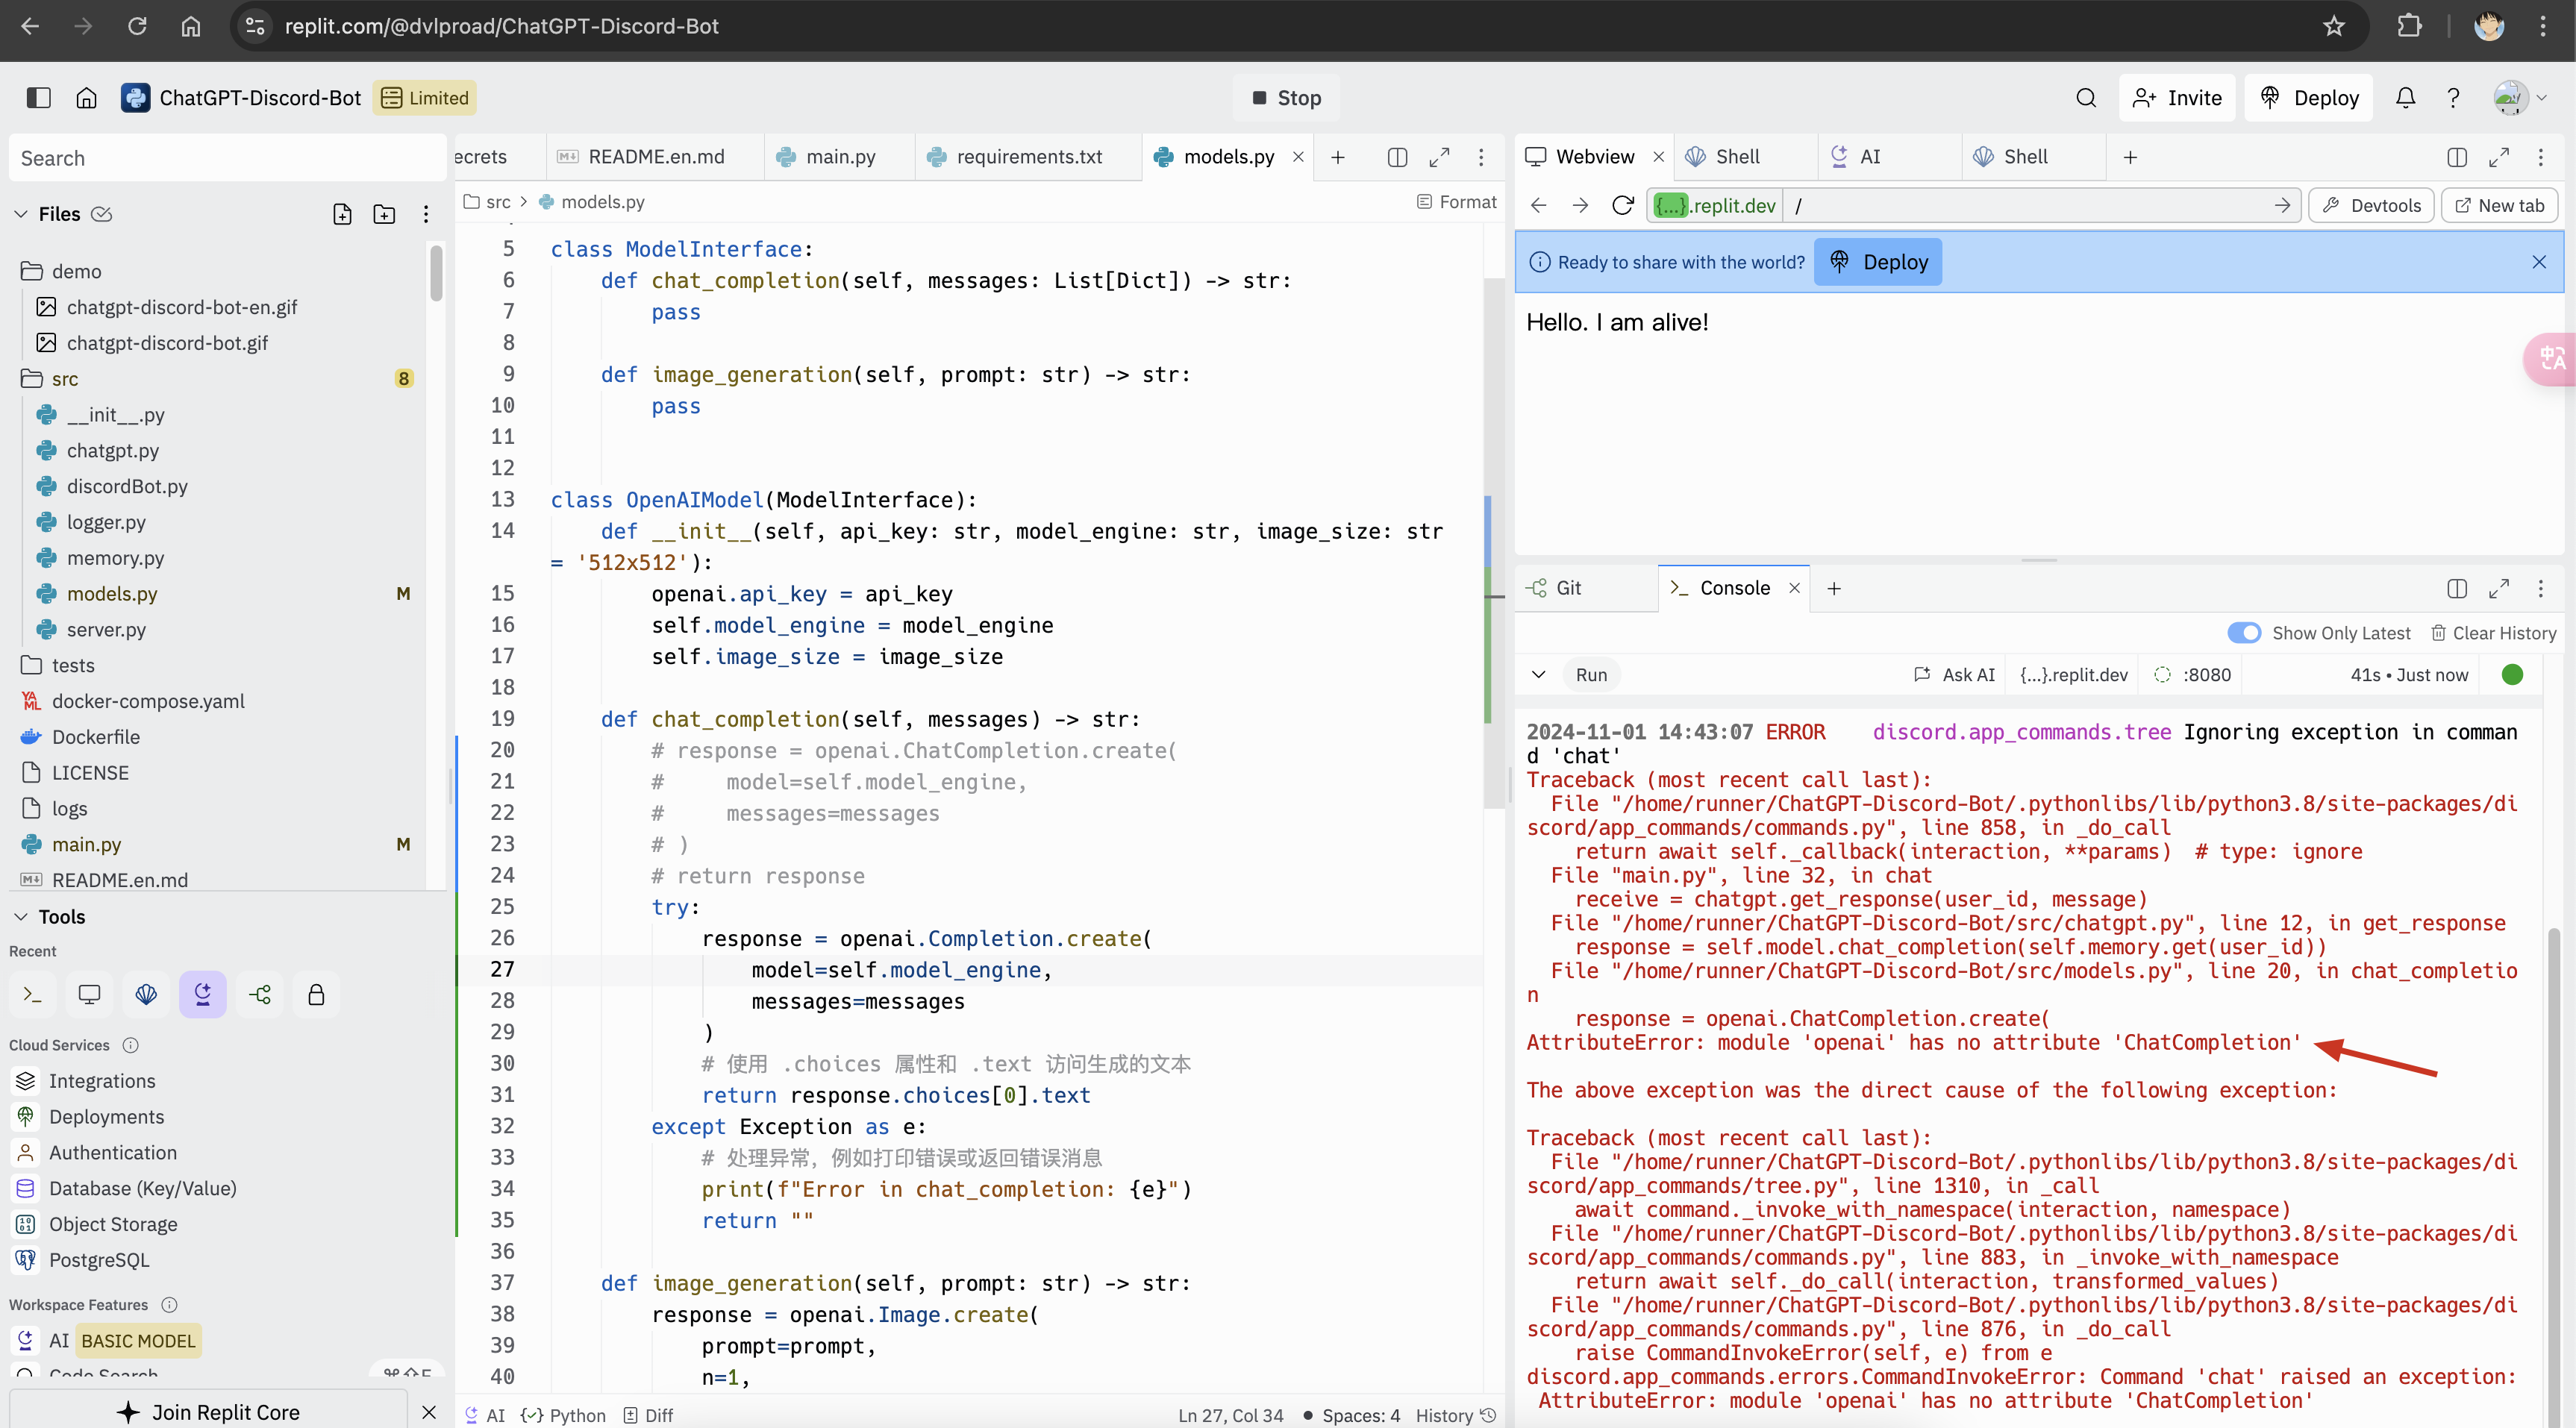
Task: Click the Search files input field
Action: (x=227, y=158)
